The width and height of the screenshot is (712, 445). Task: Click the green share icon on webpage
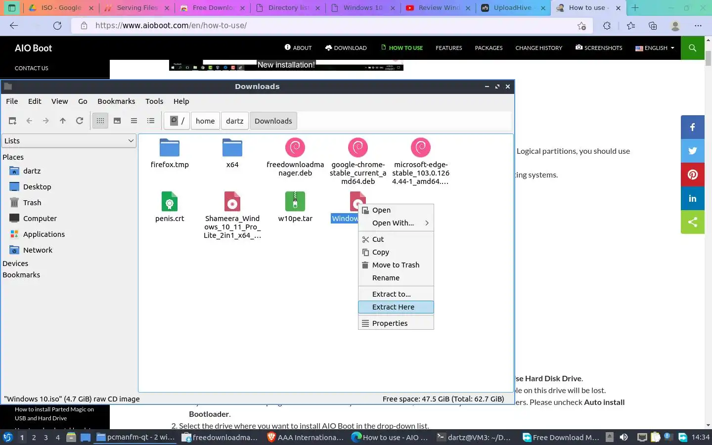[692, 222]
